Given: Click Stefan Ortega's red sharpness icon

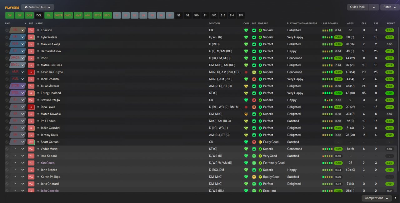Looking at the screenshot, I should pos(254,100).
